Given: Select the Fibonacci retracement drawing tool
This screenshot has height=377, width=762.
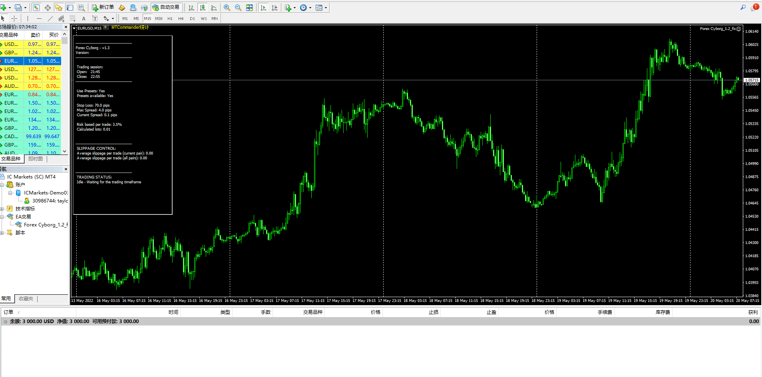Looking at the screenshot, I should click(72, 18).
